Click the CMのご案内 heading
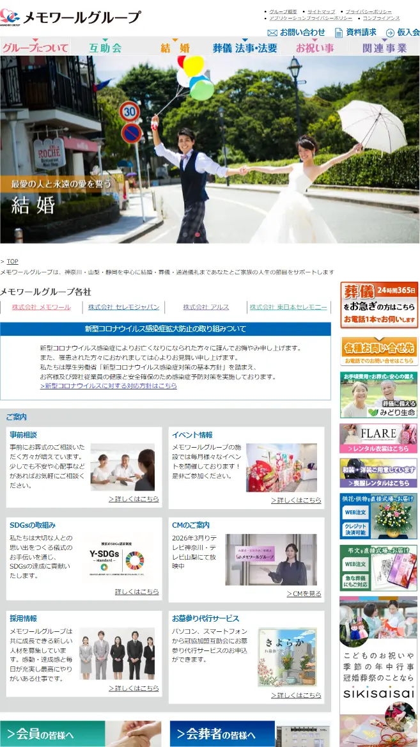 click(191, 525)
